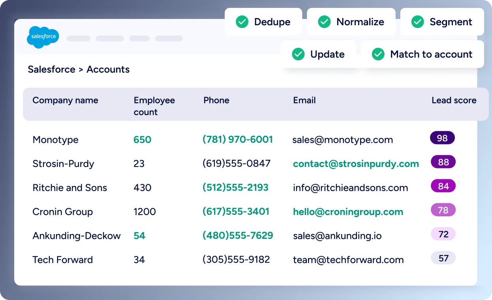The height and width of the screenshot is (300, 492).
Task: Open the Company name column header
Action: [x=65, y=100]
